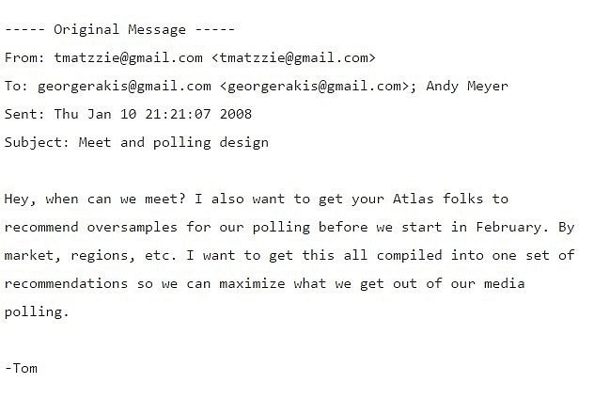
Task: Click the From field label
Action: (x=25, y=58)
